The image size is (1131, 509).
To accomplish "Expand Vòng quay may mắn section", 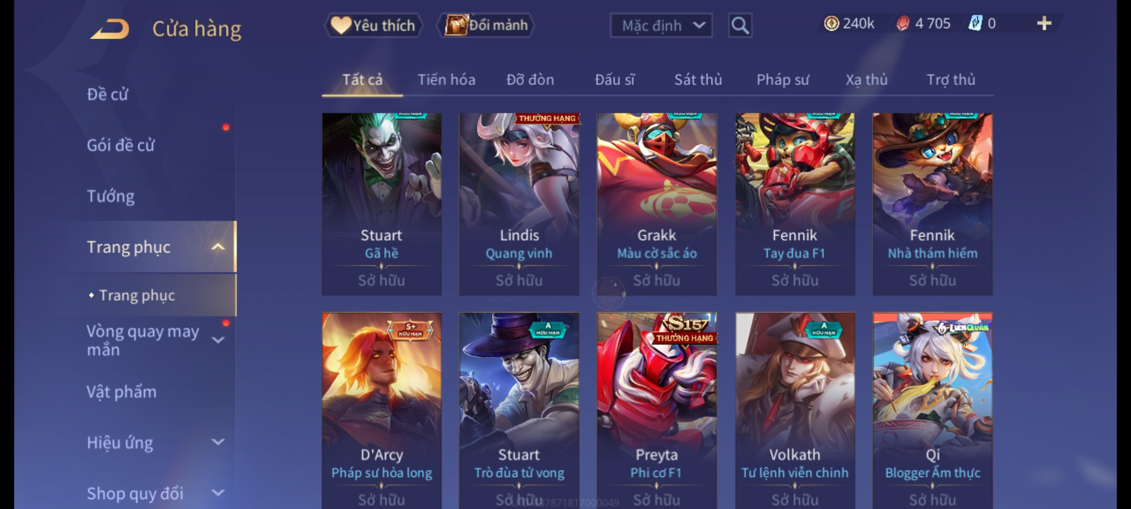I will coord(218,340).
